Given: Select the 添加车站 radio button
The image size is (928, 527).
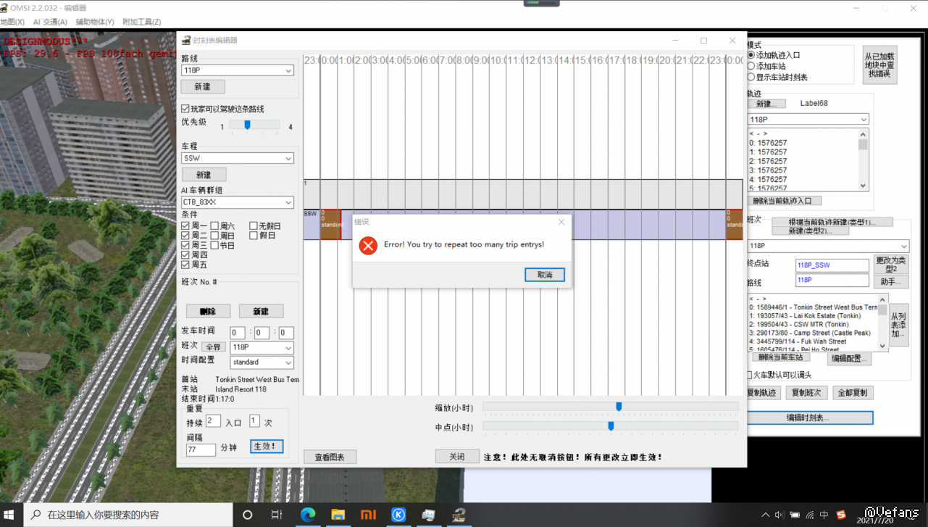Looking at the screenshot, I should click(x=751, y=66).
